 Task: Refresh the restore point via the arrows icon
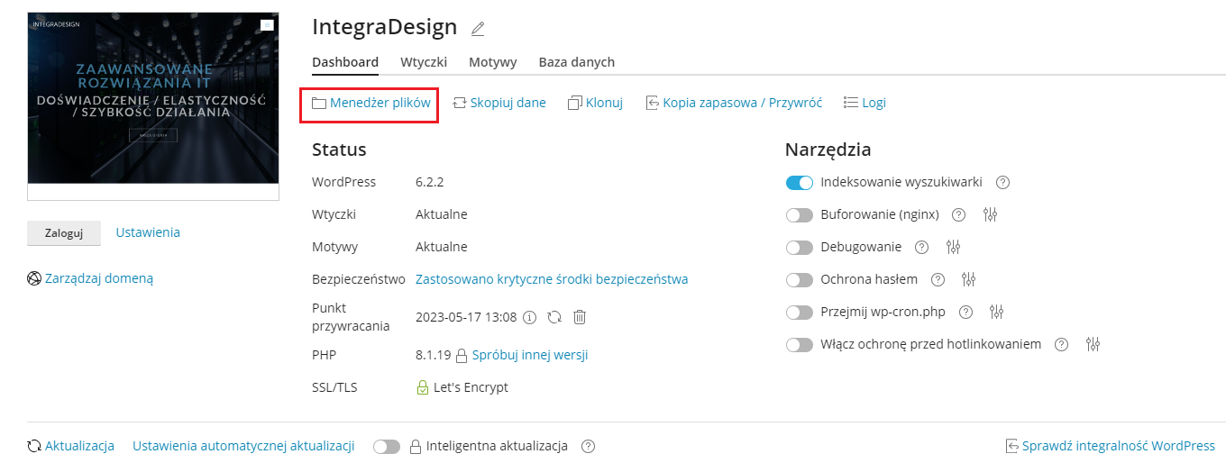click(x=554, y=317)
